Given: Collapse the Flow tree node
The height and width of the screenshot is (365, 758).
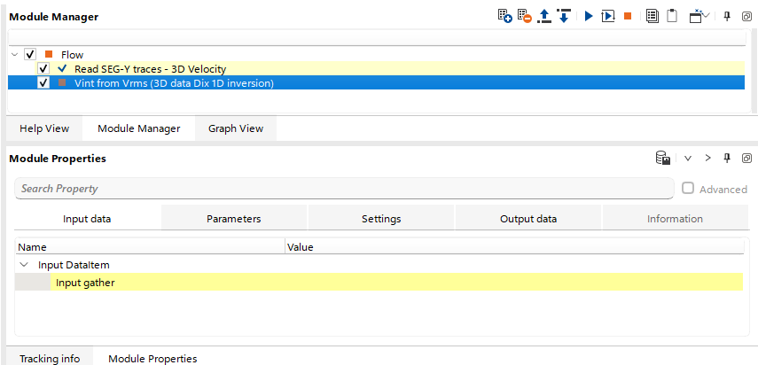Looking at the screenshot, I should (15, 55).
